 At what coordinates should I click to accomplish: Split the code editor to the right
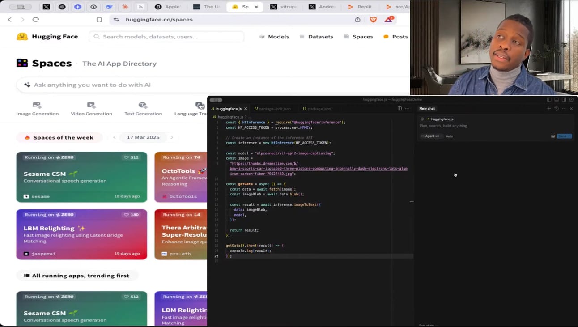click(399, 109)
